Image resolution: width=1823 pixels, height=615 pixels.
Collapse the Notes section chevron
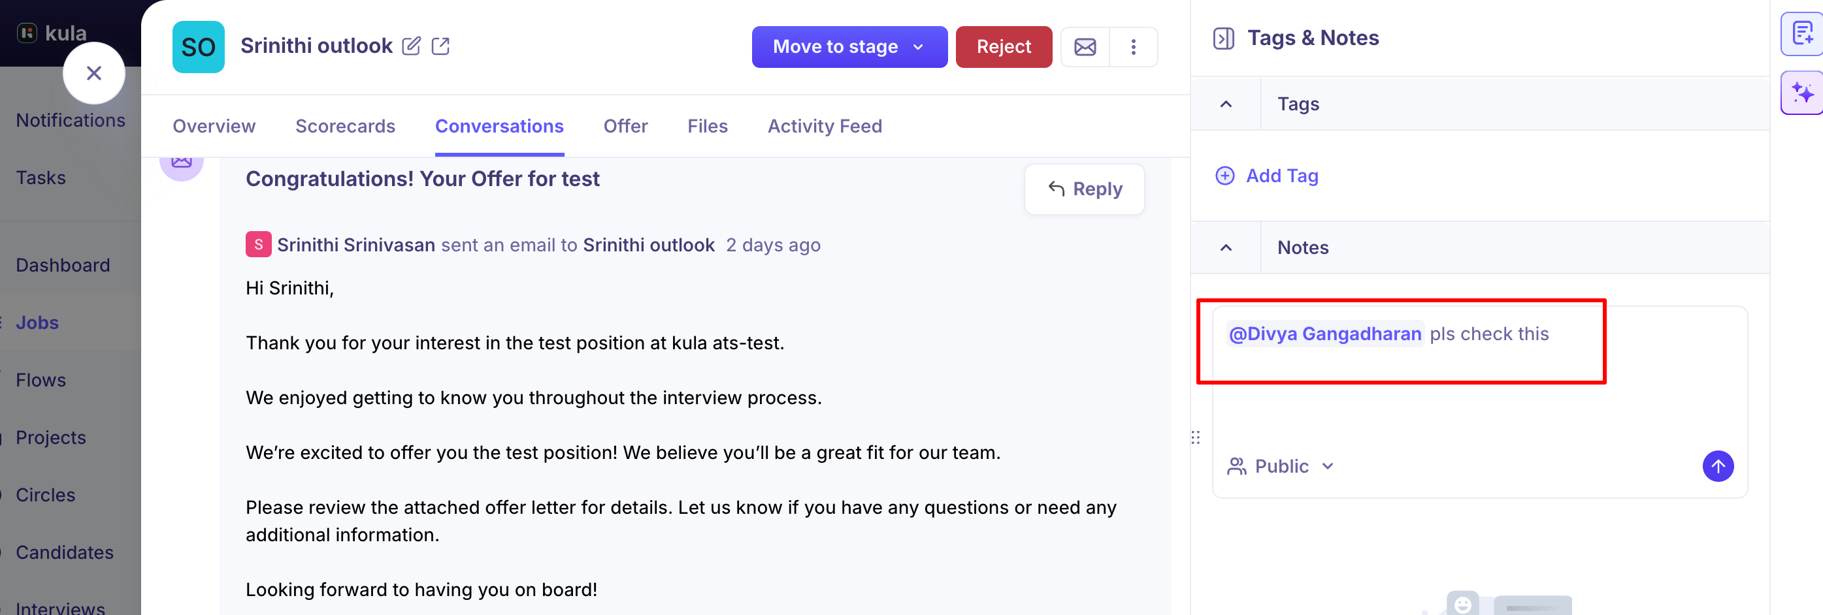[1226, 247]
